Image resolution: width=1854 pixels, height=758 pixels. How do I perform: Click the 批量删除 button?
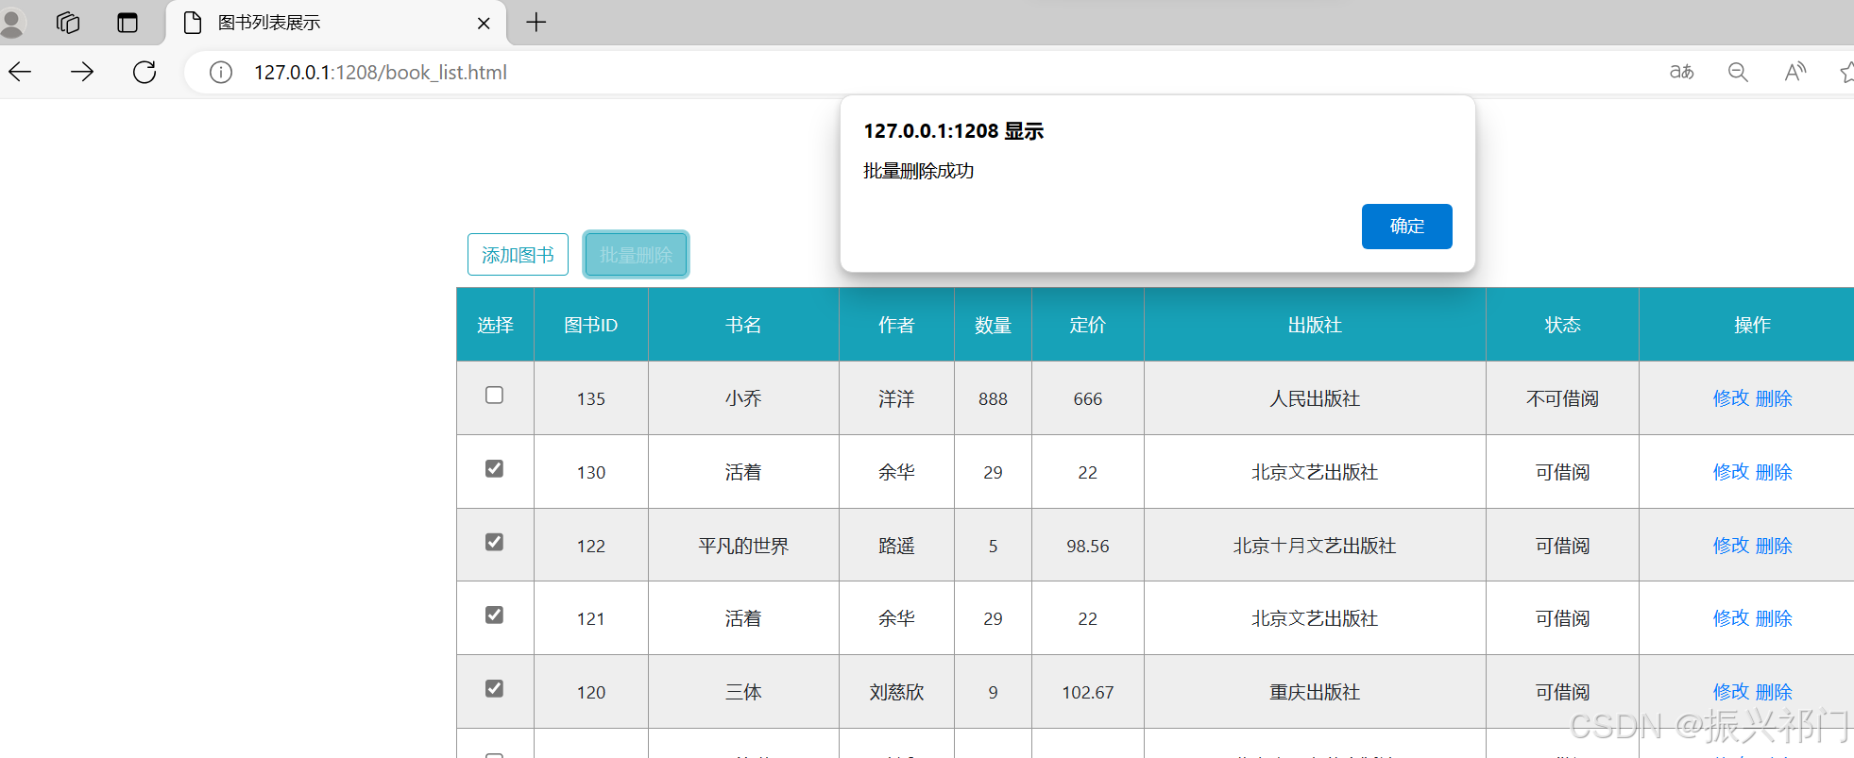click(636, 255)
